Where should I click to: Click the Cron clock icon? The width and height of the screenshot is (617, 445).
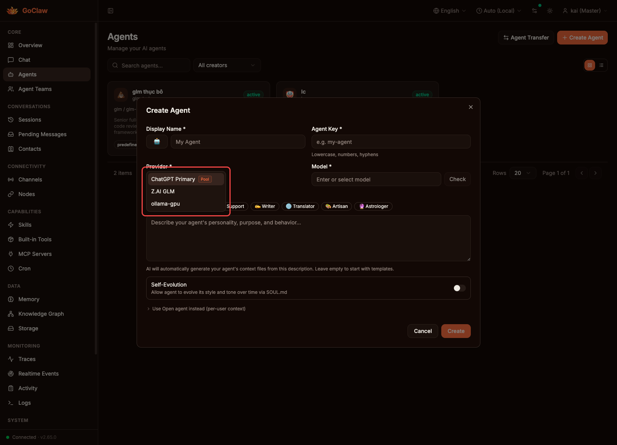(x=11, y=269)
